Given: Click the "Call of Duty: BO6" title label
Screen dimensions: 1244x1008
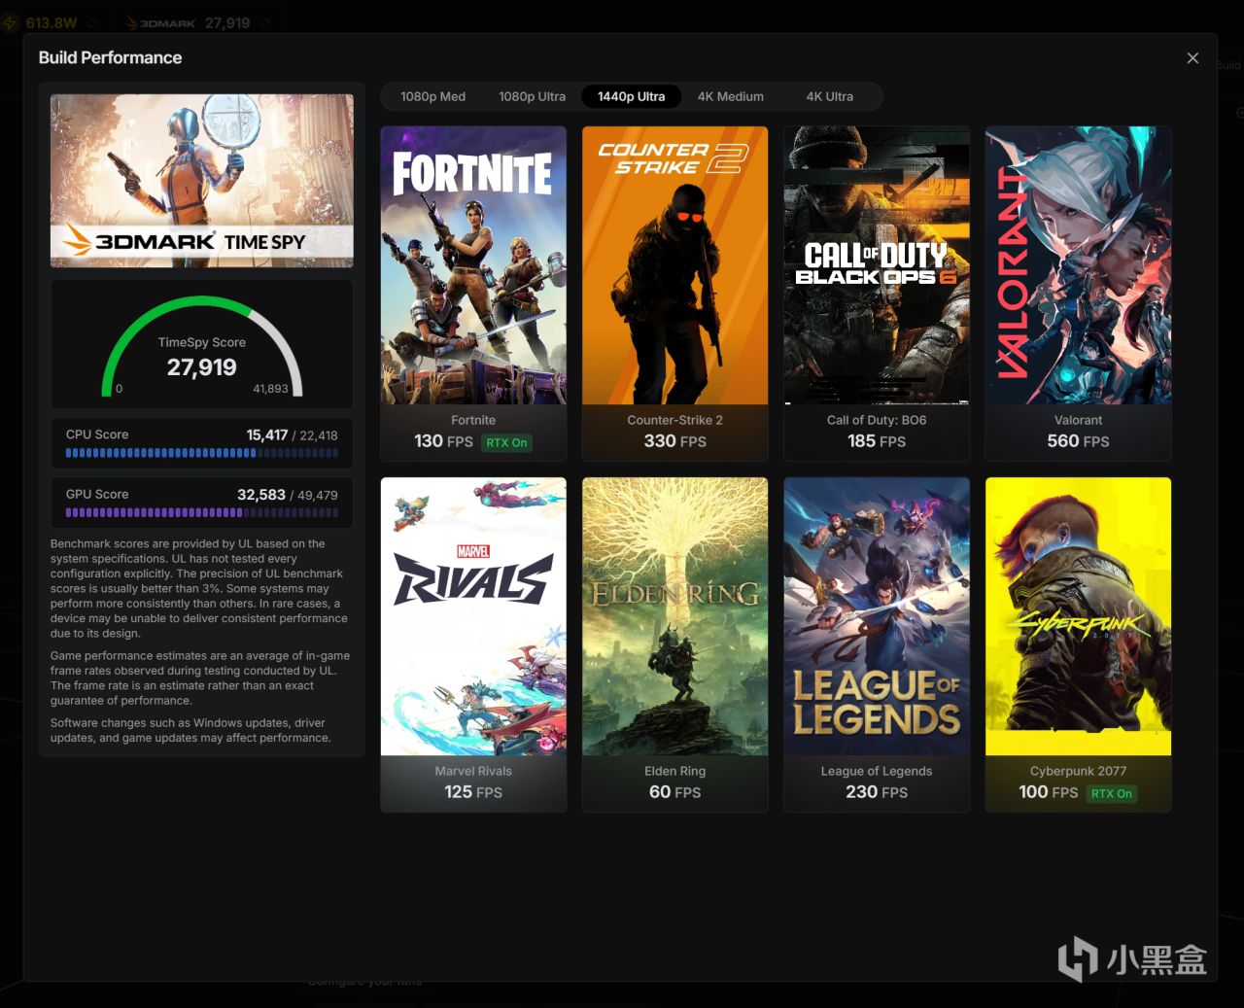Looking at the screenshot, I should (x=877, y=420).
